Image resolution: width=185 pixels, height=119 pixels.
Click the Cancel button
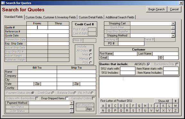(x=174, y=9)
